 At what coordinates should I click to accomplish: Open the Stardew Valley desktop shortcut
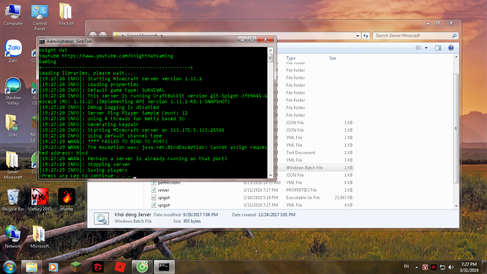pos(13,91)
